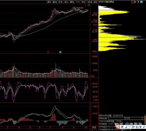Screen dimensions: 146x131
Task: Toggle the side panel icon beside the diamond
Action: (89, 6)
